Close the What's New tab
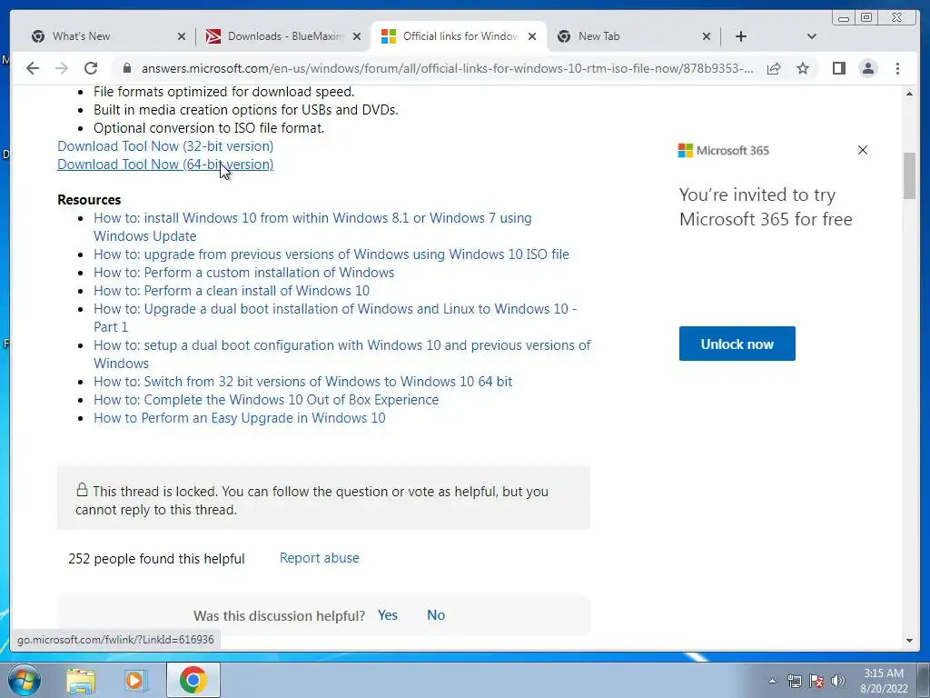This screenshot has height=698, width=930. 182,36
